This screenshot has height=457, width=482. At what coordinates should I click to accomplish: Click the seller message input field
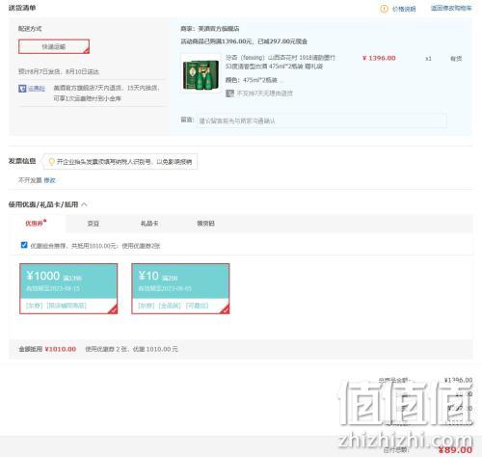[321, 121]
